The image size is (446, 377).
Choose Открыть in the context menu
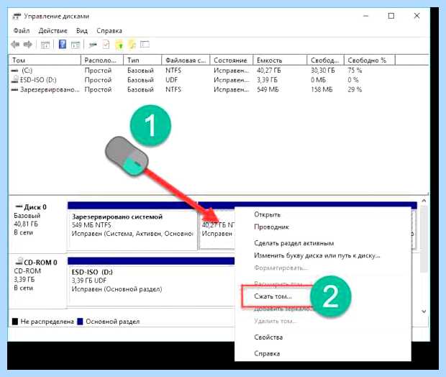(268, 214)
